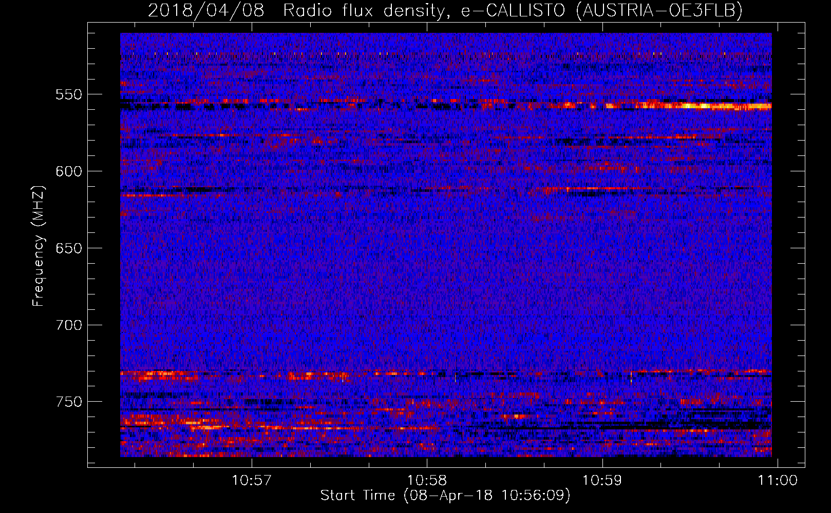Screen dimensions: 831x513
Task: Select the 'Frequency (MHZ)' axis label
Action: click(x=39, y=245)
